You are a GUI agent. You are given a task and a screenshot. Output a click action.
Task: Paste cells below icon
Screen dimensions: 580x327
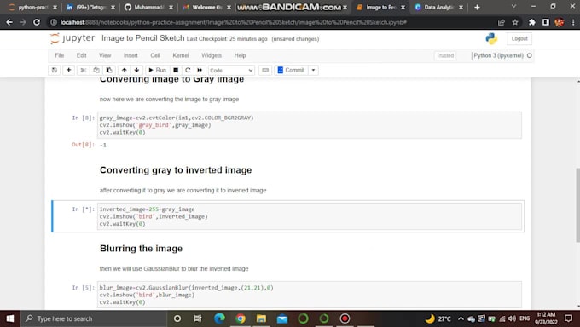tap(109, 70)
